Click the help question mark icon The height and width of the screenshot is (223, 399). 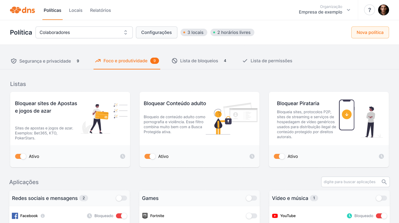coord(369,10)
